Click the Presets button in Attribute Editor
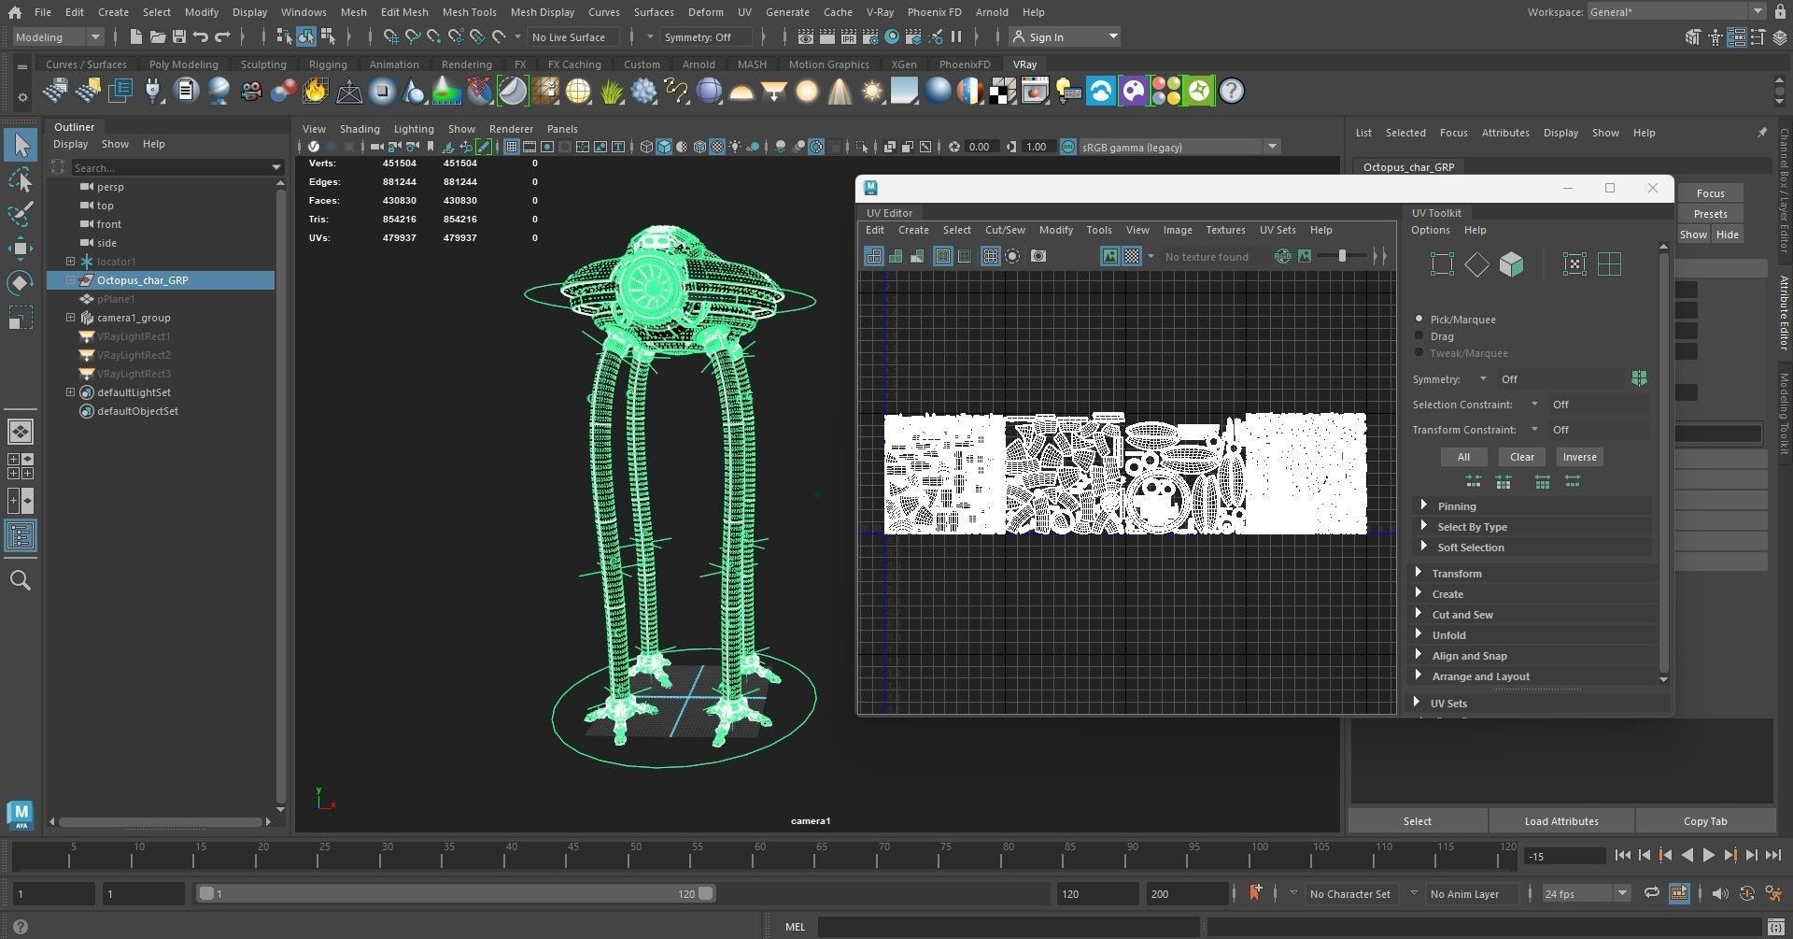The image size is (1793, 939). (x=1710, y=214)
